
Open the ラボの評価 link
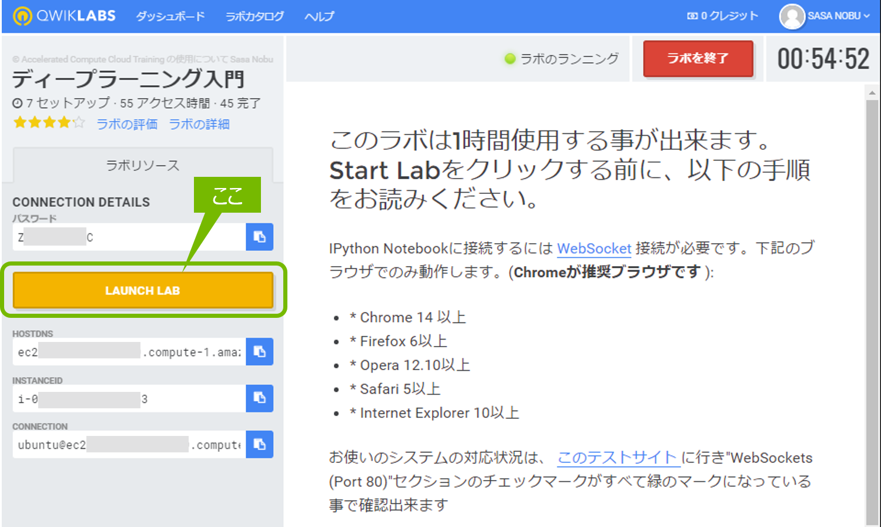tap(127, 124)
